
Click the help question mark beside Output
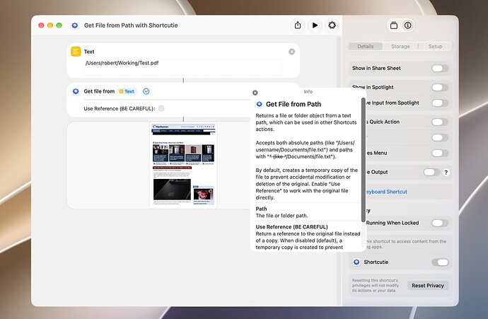[x=446, y=172]
